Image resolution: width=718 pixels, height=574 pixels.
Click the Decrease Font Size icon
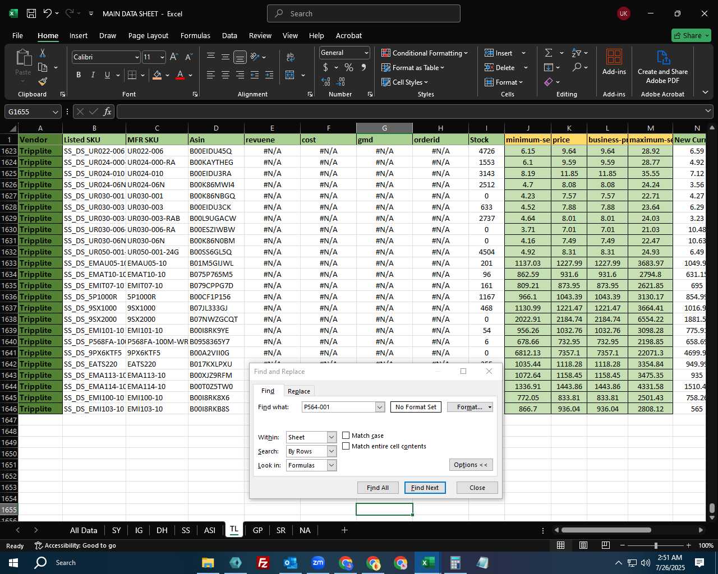[x=188, y=57]
